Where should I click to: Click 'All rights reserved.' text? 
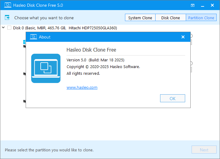pyautogui.click(x=83, y=74)
